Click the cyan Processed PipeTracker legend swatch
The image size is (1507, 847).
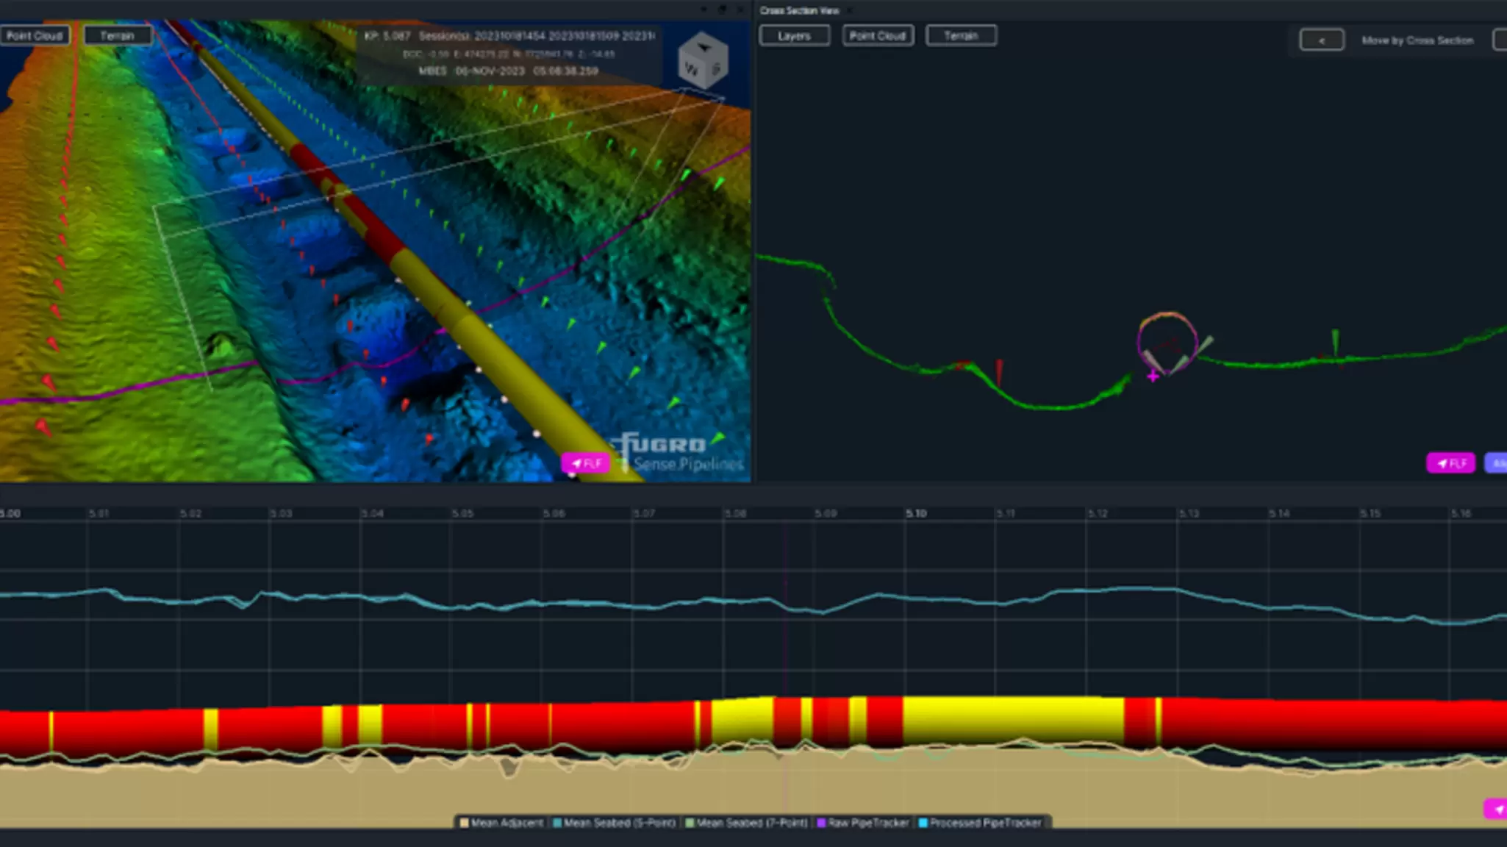pos(923,823)
